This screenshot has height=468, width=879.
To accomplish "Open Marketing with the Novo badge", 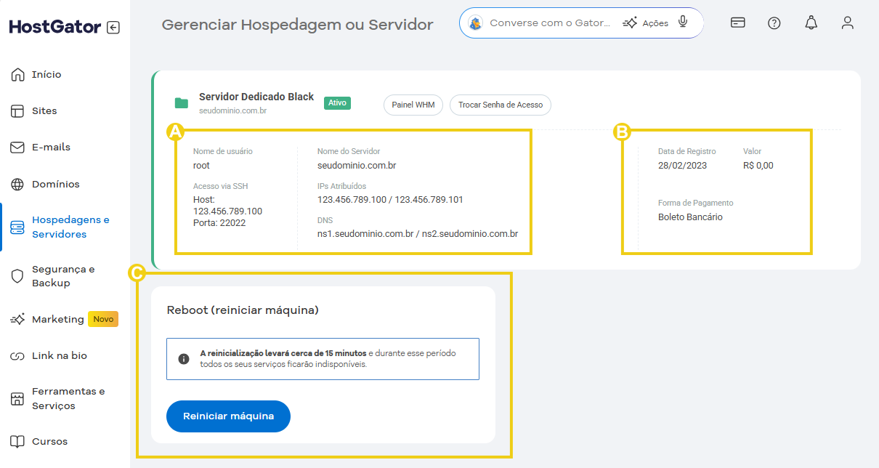I will 57,319.
